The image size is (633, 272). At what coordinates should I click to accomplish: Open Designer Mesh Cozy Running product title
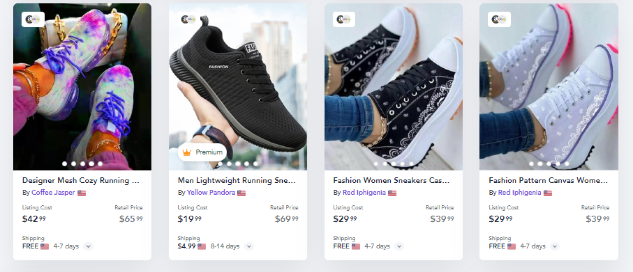[x=81, y=180]
